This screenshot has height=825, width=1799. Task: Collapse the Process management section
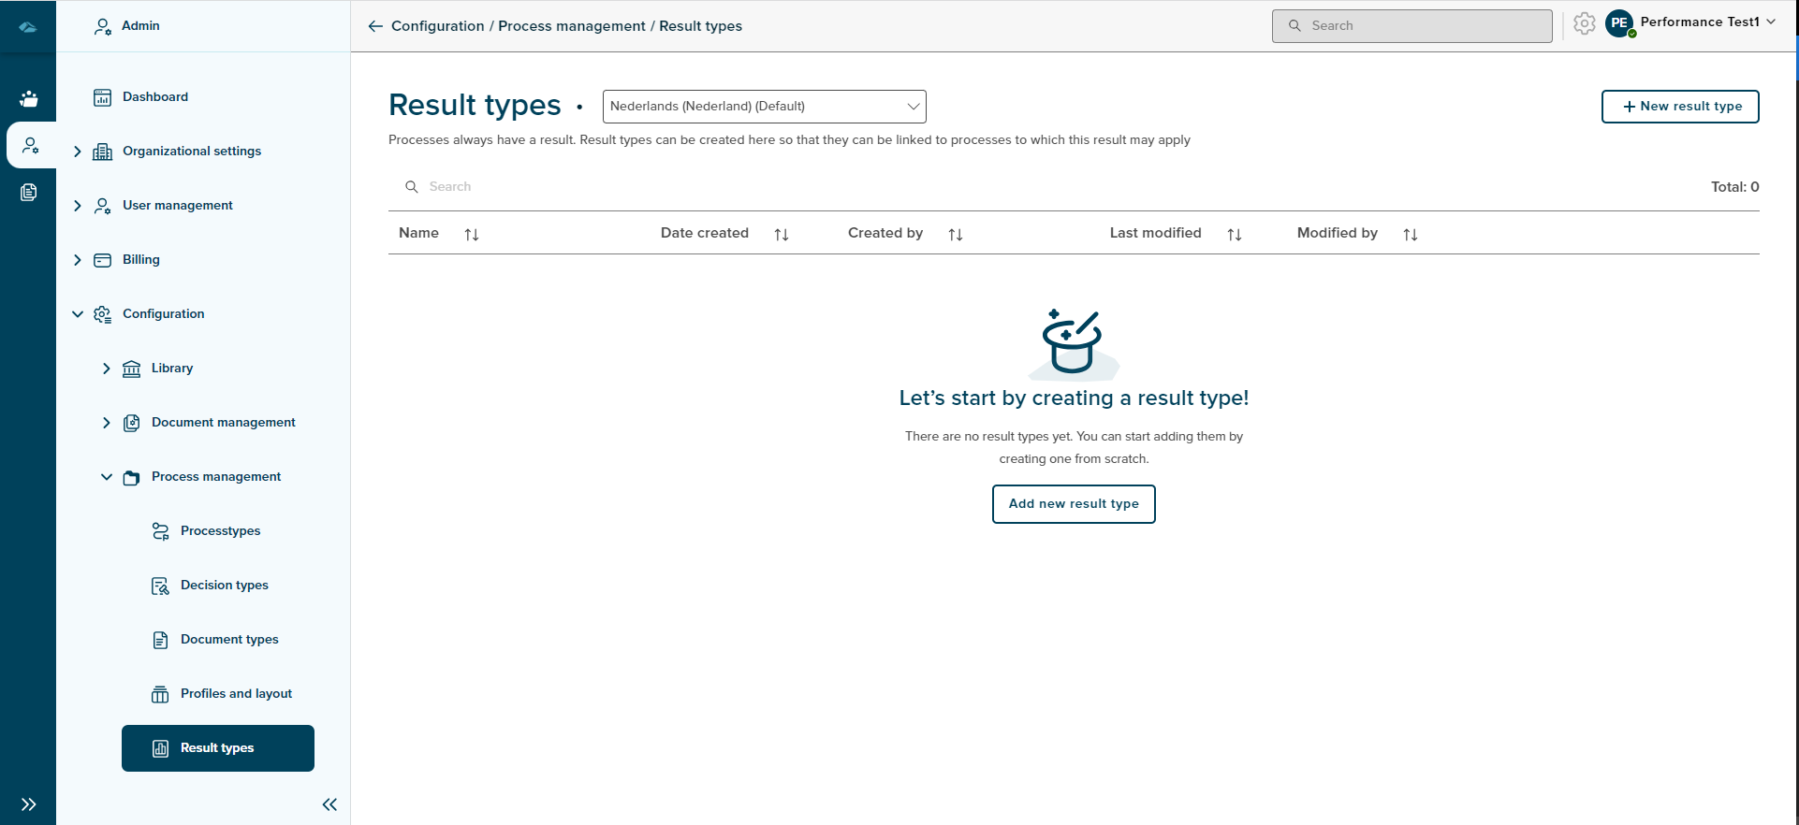(107, 477)
